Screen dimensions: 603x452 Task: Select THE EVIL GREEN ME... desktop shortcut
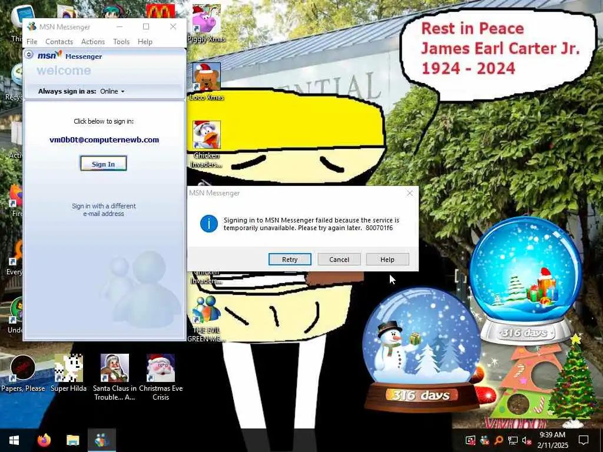207,319
